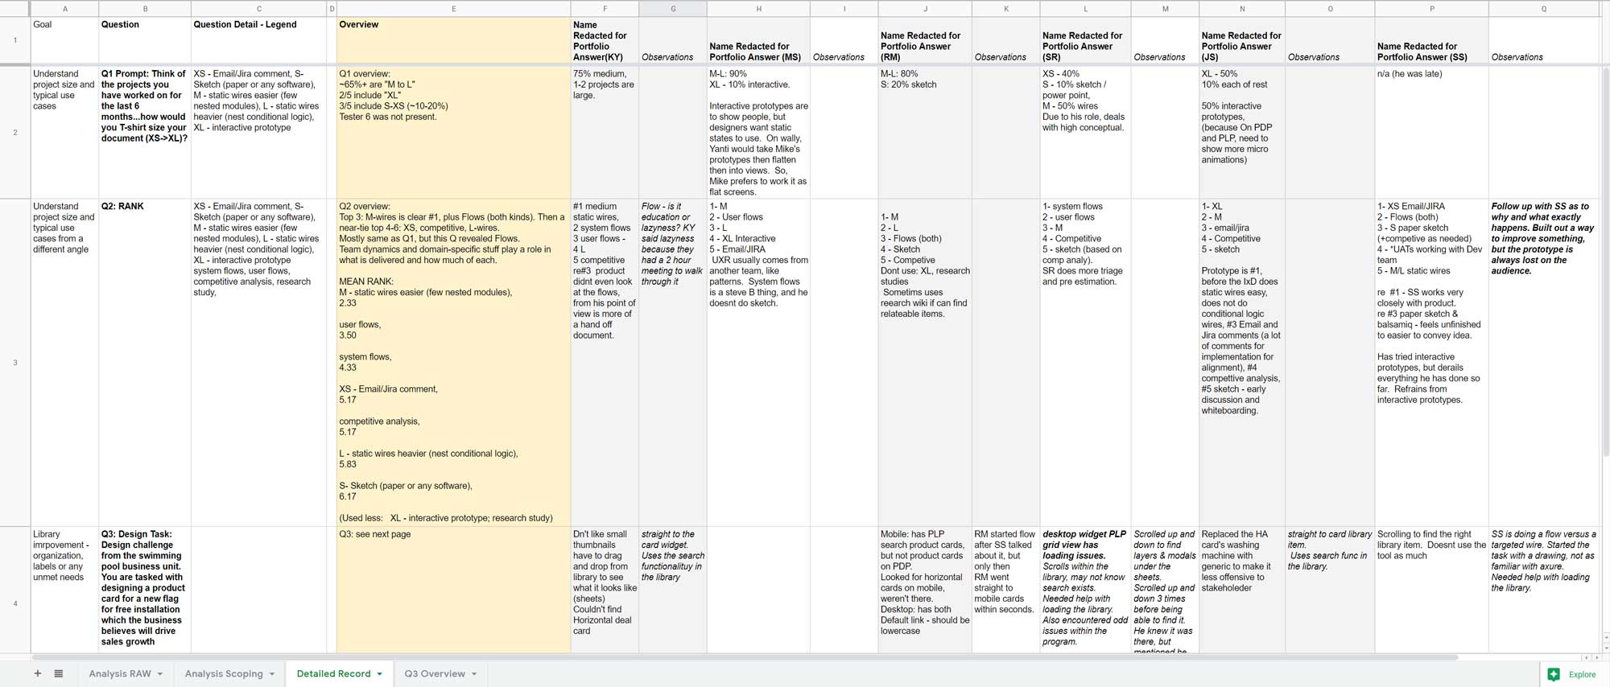Click 'M-L: 90% XL - 10% interactive' cell
Viewport: 1610px width, 687px height.
point(758,132)
